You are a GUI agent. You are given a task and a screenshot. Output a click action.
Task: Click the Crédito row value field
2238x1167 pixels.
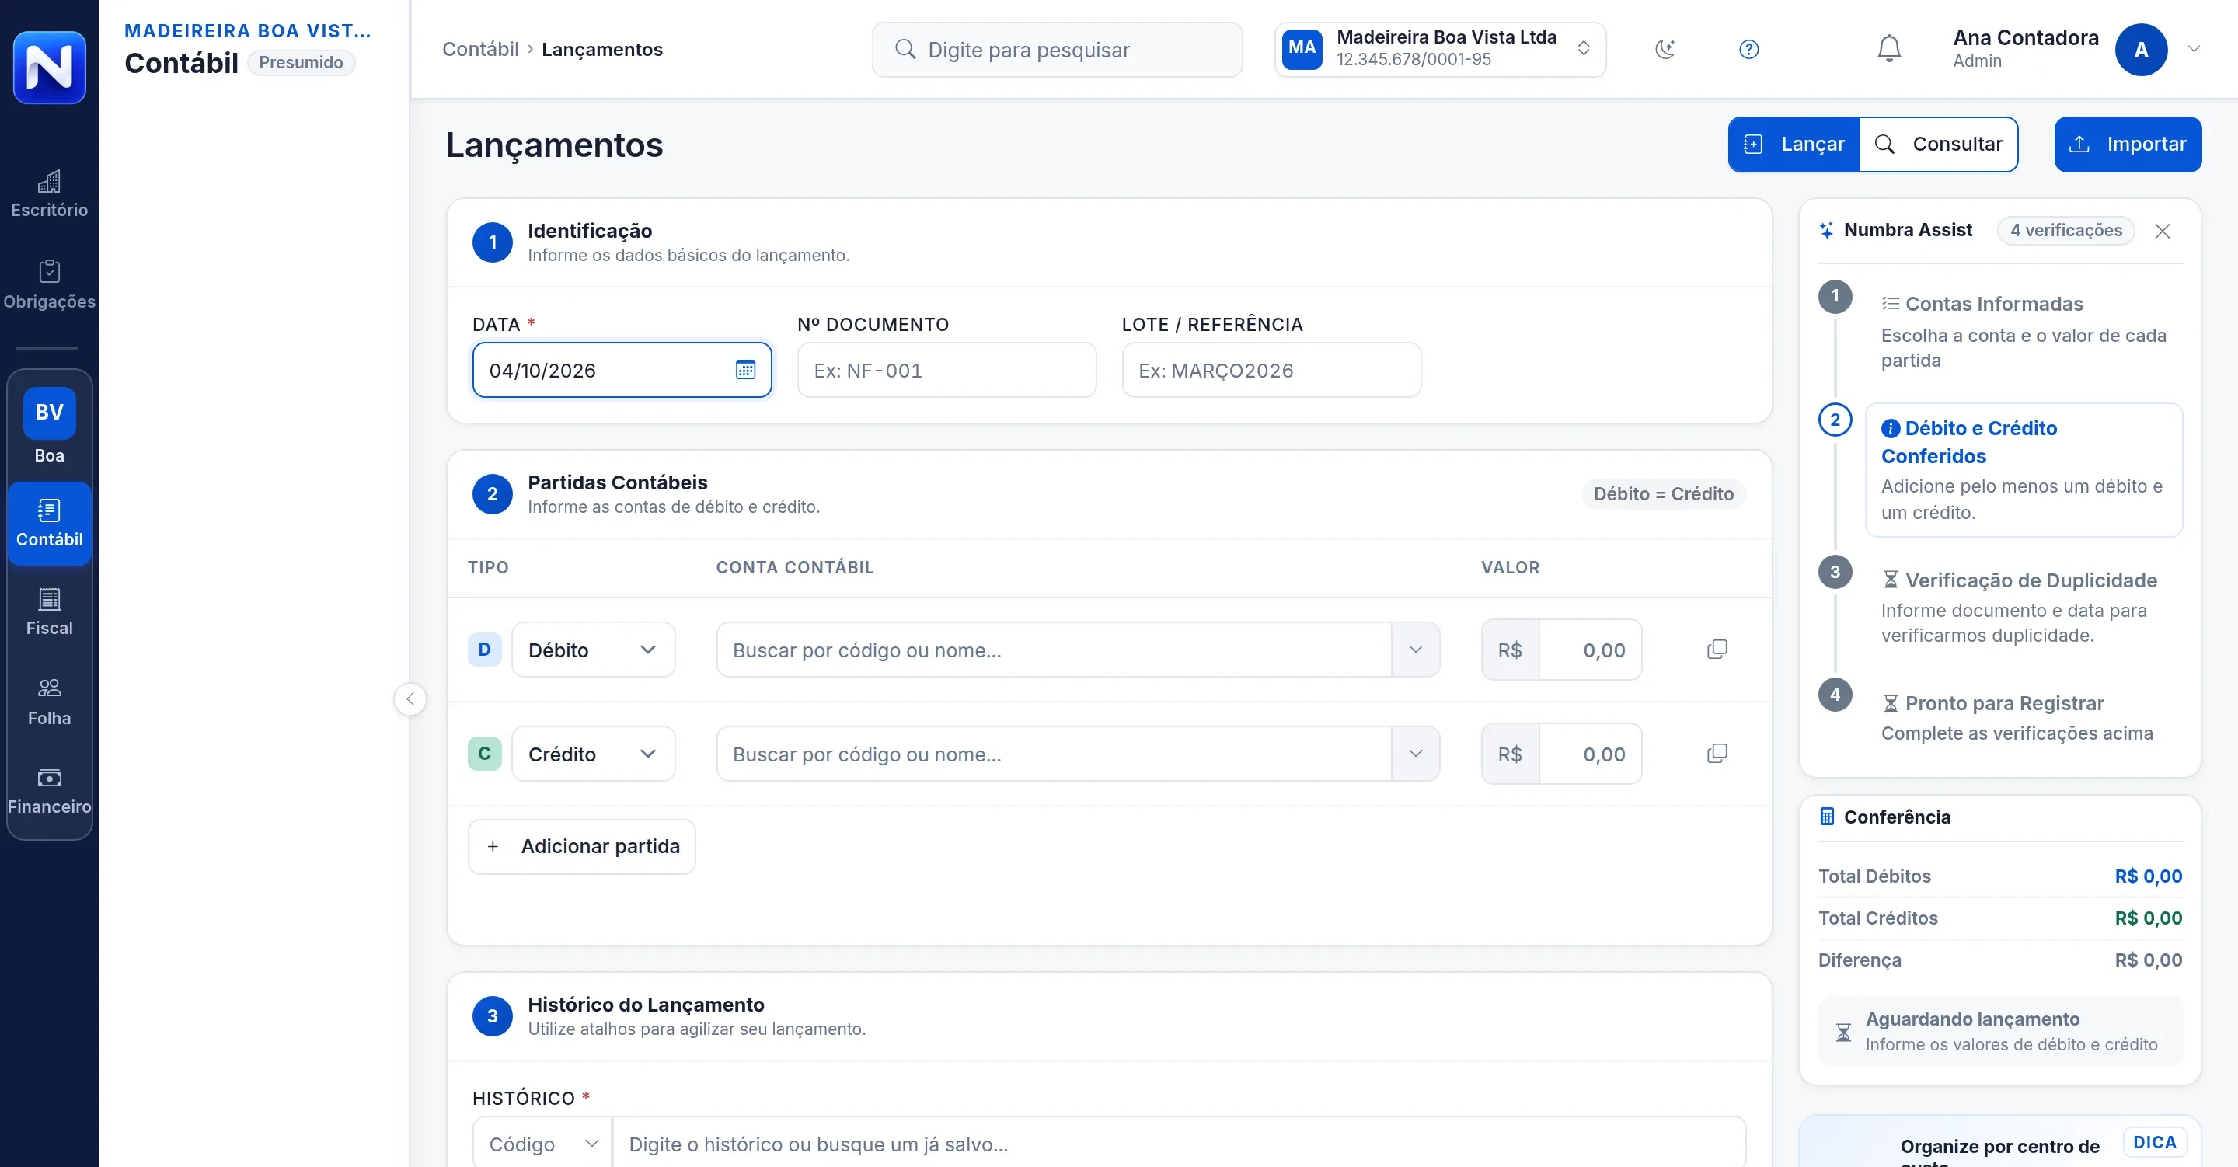tap(1590, 754)
